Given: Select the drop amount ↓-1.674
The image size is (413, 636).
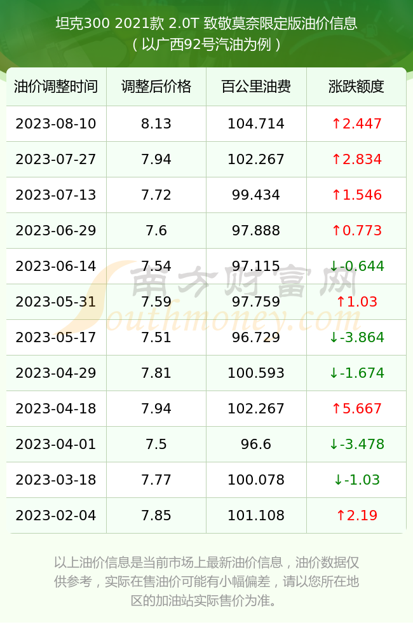Looking at the screenshot, I should [356, 373].
